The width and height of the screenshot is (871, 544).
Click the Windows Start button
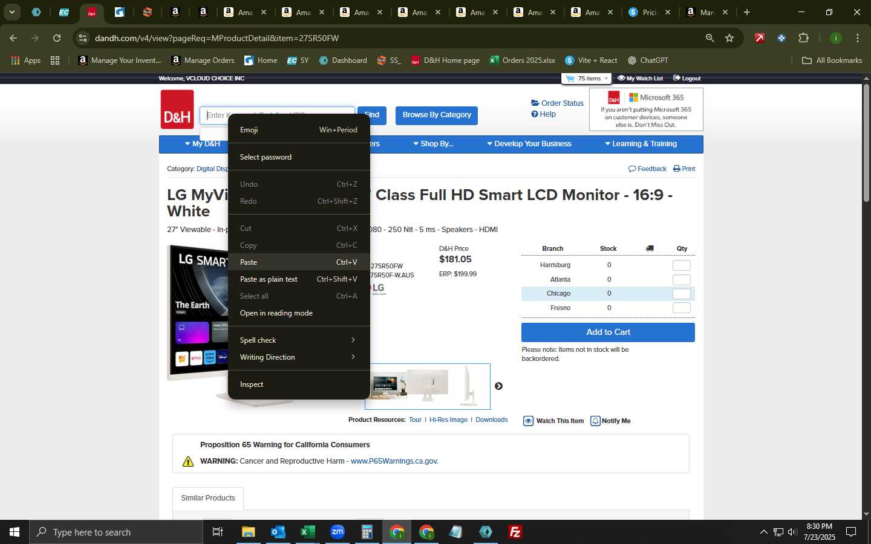pos(15,532)
